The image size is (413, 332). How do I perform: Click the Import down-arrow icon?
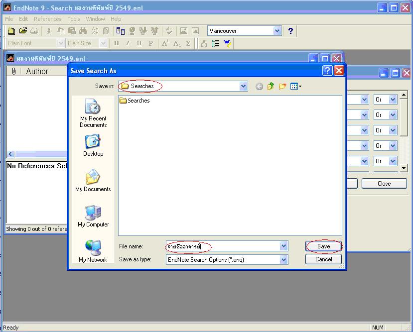[x=143, y=31]
